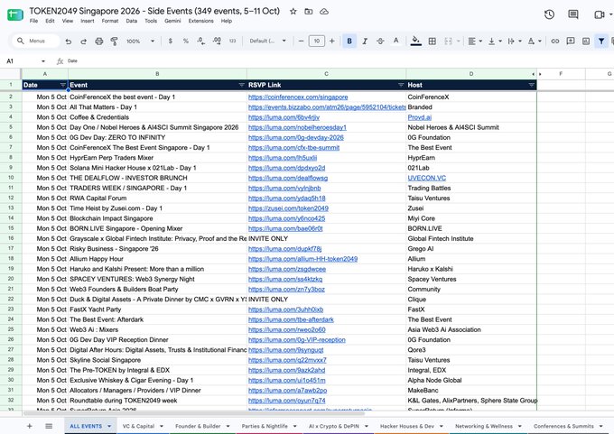Decrease decimal places icon
Viewport: 614px width, 434px height.
tap(200, 42)
